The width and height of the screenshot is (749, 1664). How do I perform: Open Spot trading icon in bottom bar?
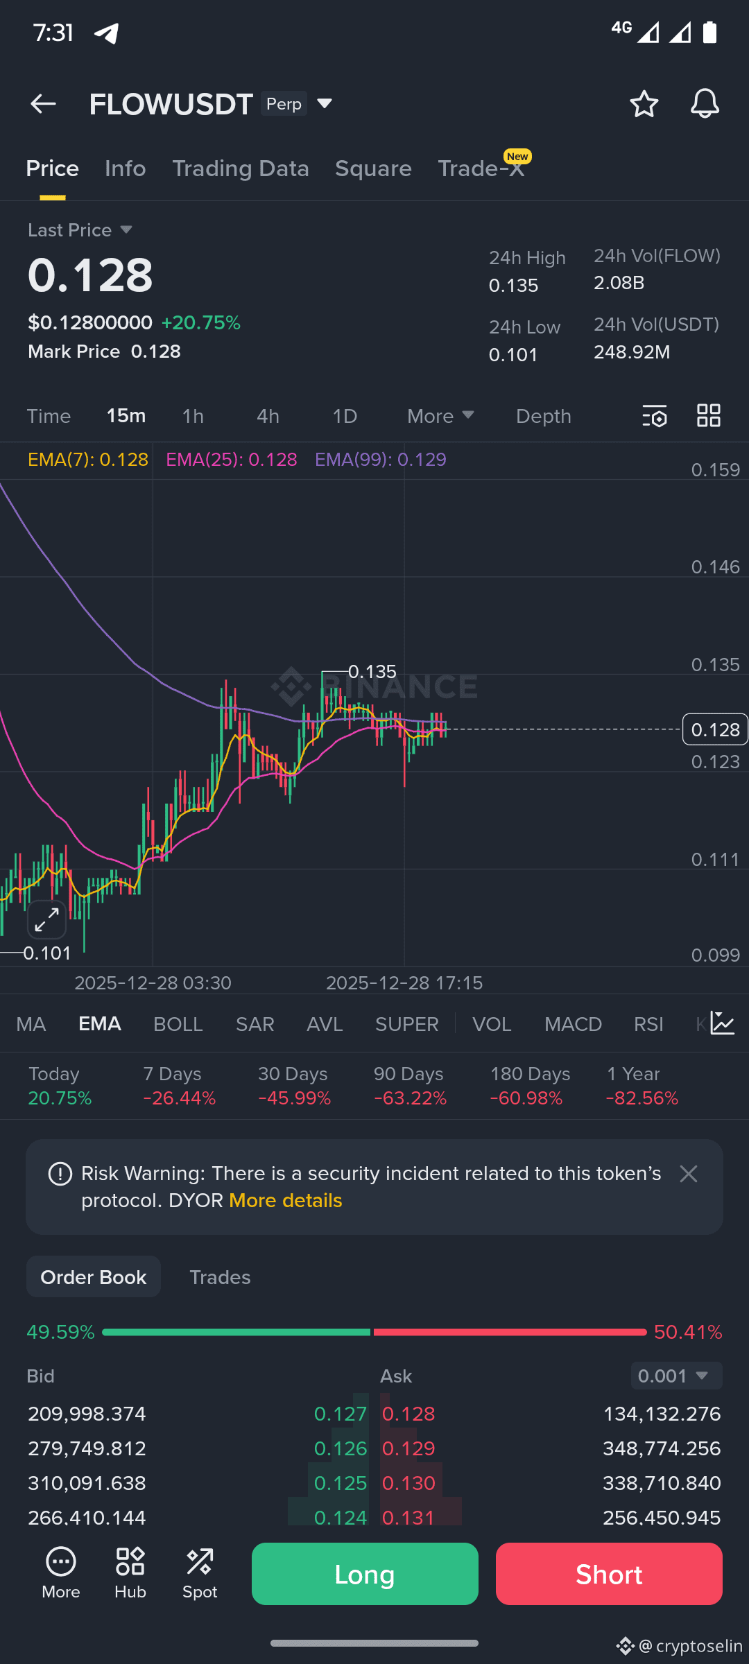(x=200, y=1574)
